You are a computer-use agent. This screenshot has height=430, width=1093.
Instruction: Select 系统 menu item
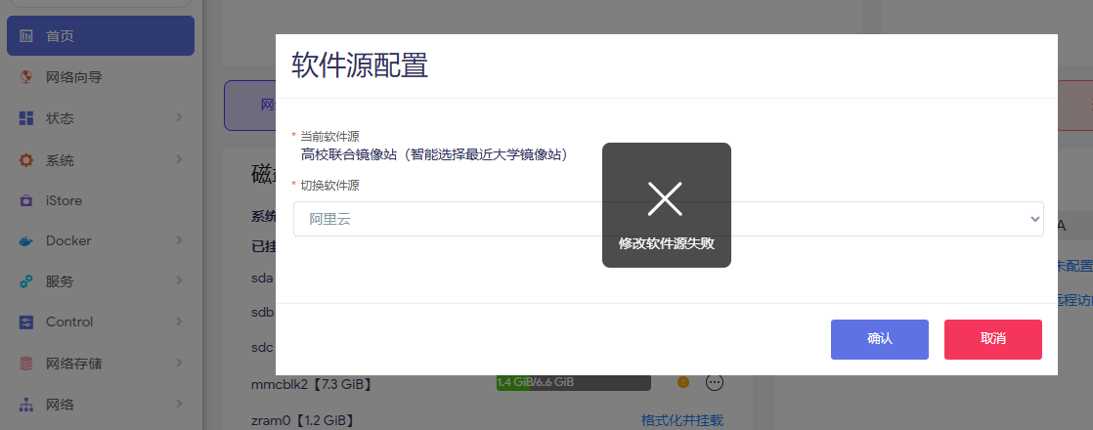tap(101, 160)
